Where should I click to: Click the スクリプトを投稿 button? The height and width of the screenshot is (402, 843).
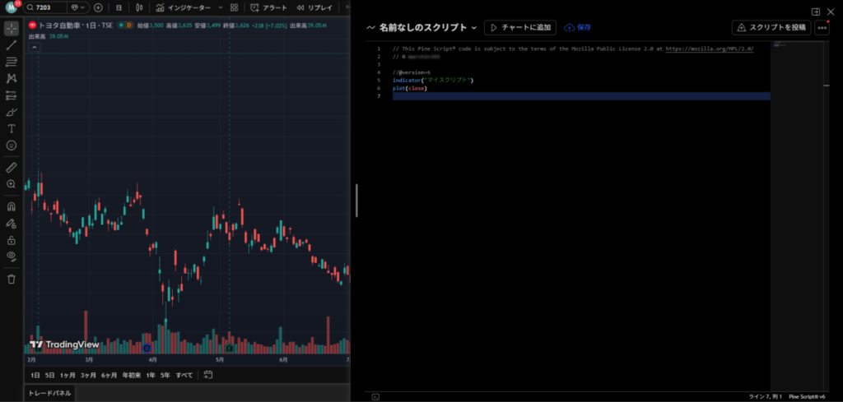(771, 27)
